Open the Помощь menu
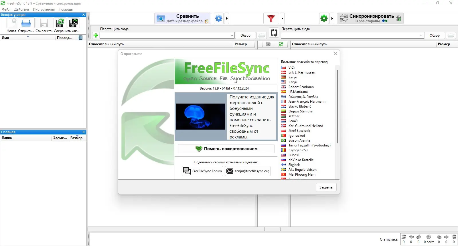 pos(66,9)
